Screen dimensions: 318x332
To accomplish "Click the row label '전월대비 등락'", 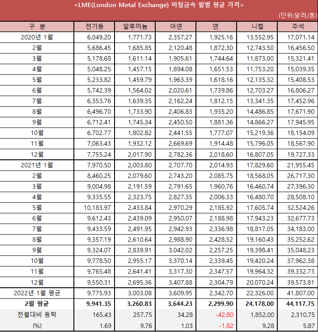I will pyautogui.click(x=37, y=314).
